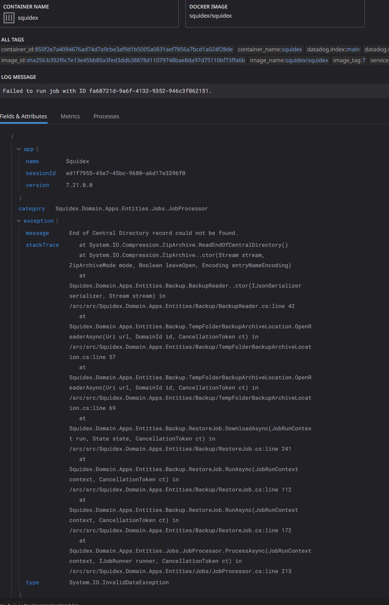Click the RestoreJob.cs:line 112 path

[x=180, y=490]
